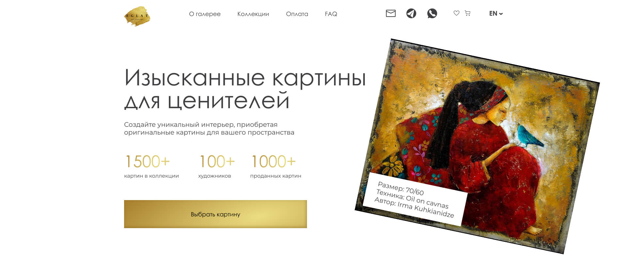Image resolution: width=627 pixels, height=277 pixels.
Task: Open the shopping cart icon
Action: 468,13
